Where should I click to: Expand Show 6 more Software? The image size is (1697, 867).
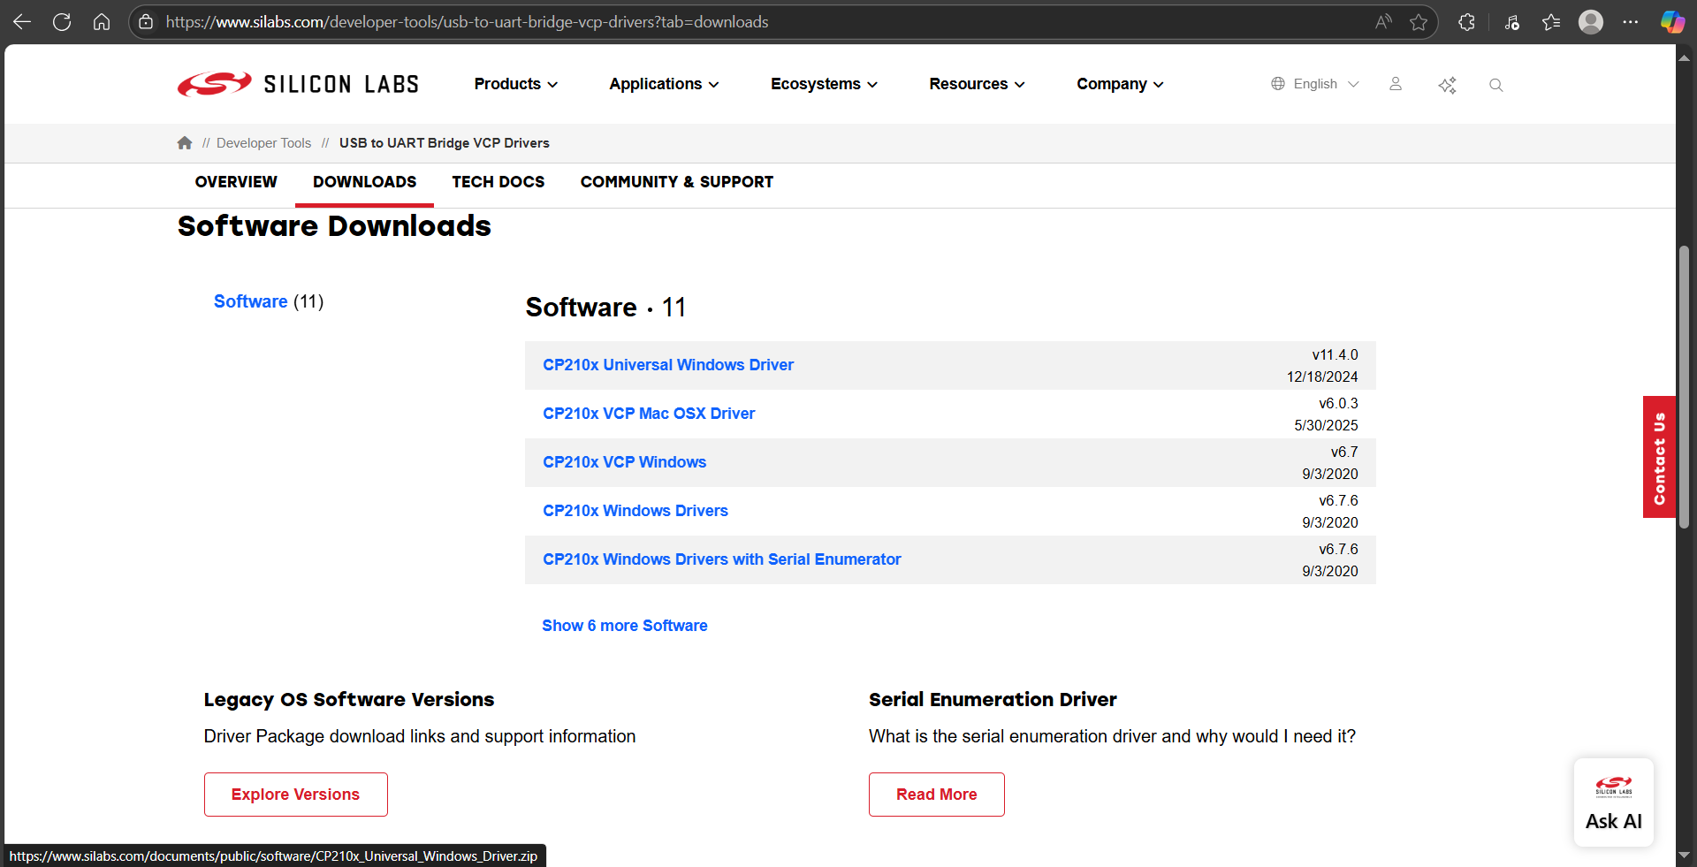(625, 626)
